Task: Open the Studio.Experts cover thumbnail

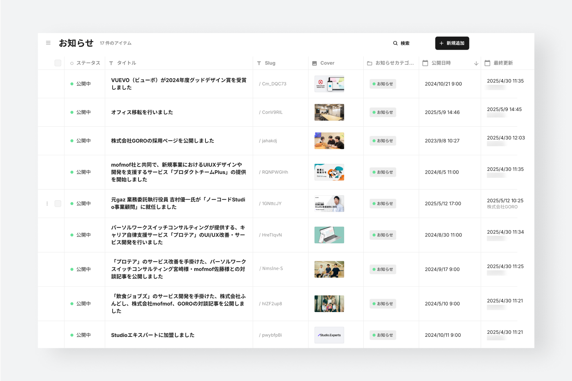Action: coord(329,335)
